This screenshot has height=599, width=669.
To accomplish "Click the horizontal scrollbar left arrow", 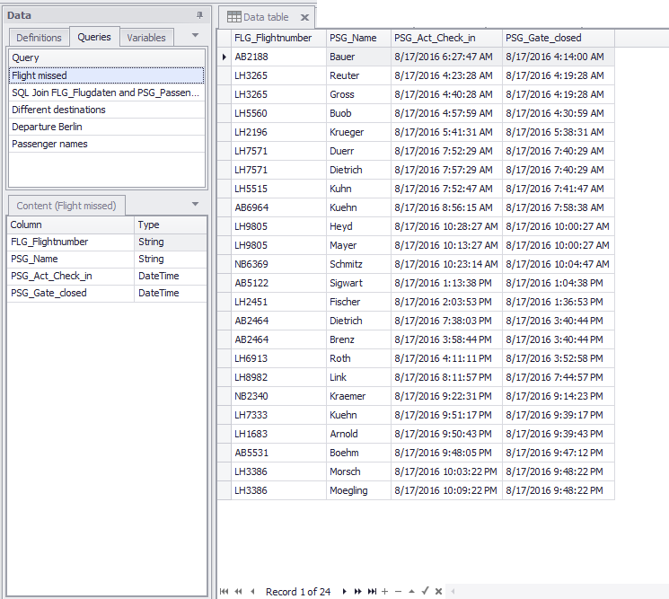I will pos(453,591).
